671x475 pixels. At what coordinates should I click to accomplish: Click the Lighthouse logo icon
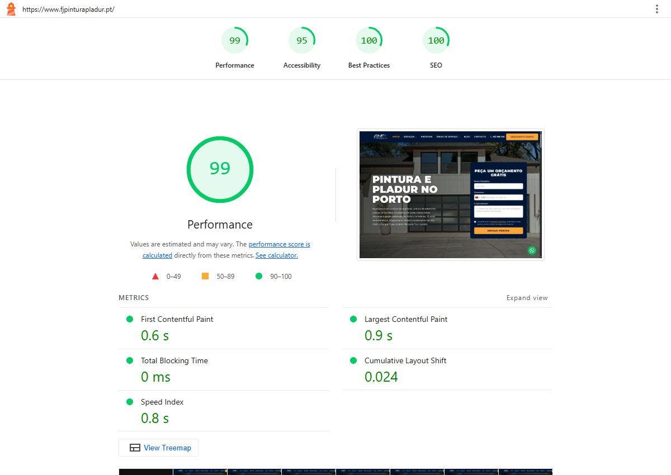[11, 9]
